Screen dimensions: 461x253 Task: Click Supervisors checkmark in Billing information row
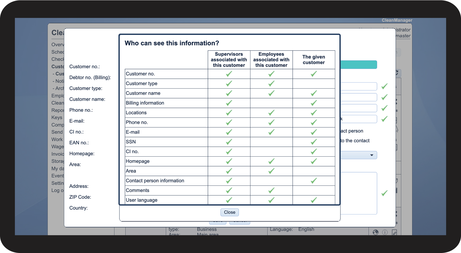point(229,103)
